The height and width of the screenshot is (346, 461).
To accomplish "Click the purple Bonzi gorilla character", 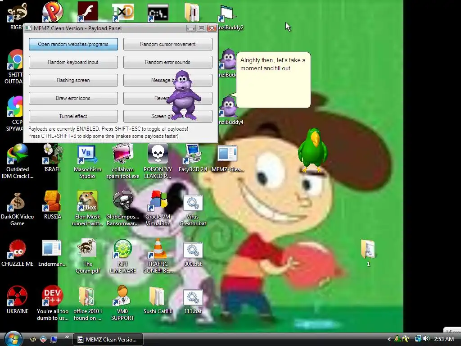I will [x=184, y=95].
